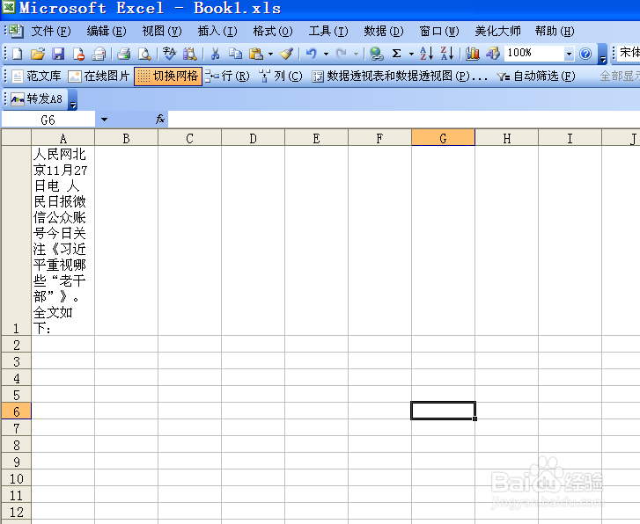Expand the 转发A8 toolbar options arrow
The height and width of the screenshot is (524, 640).
[x=73, y=100]
